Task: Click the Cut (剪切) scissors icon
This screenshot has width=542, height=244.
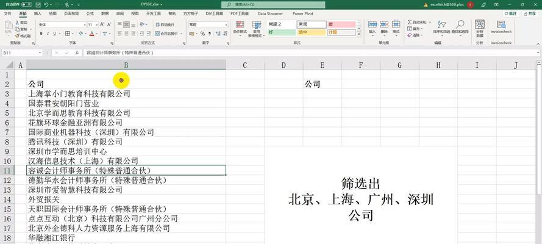Action: pyautogui.click(x=17, y=22)
